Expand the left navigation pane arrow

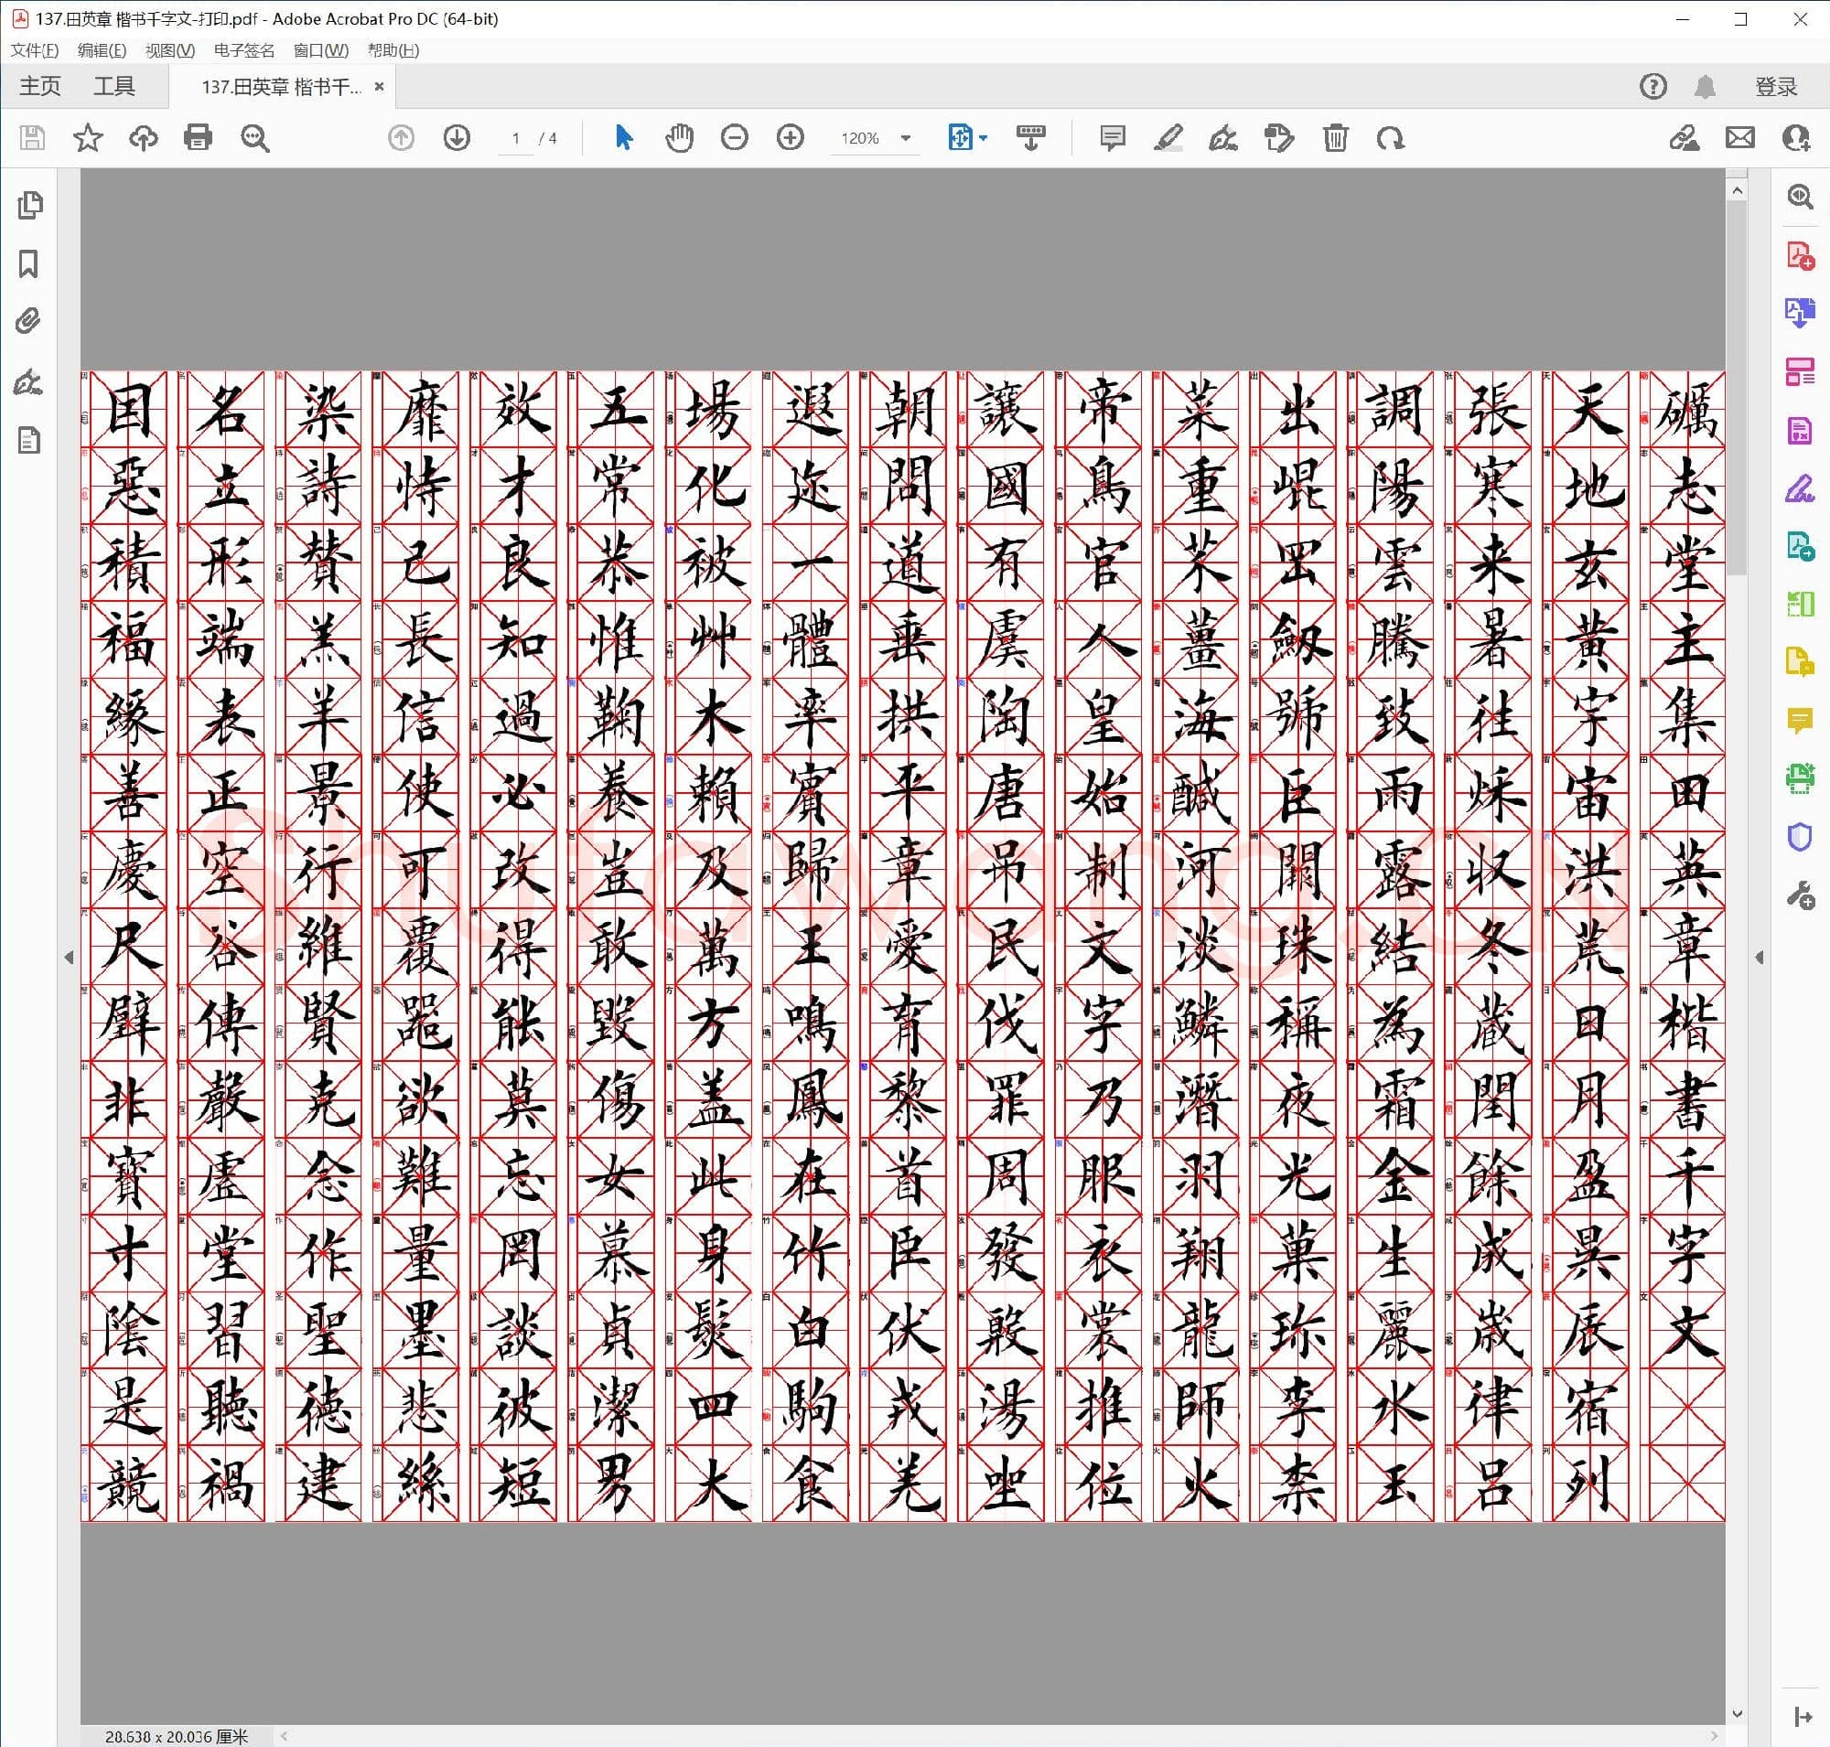[69, 958]
